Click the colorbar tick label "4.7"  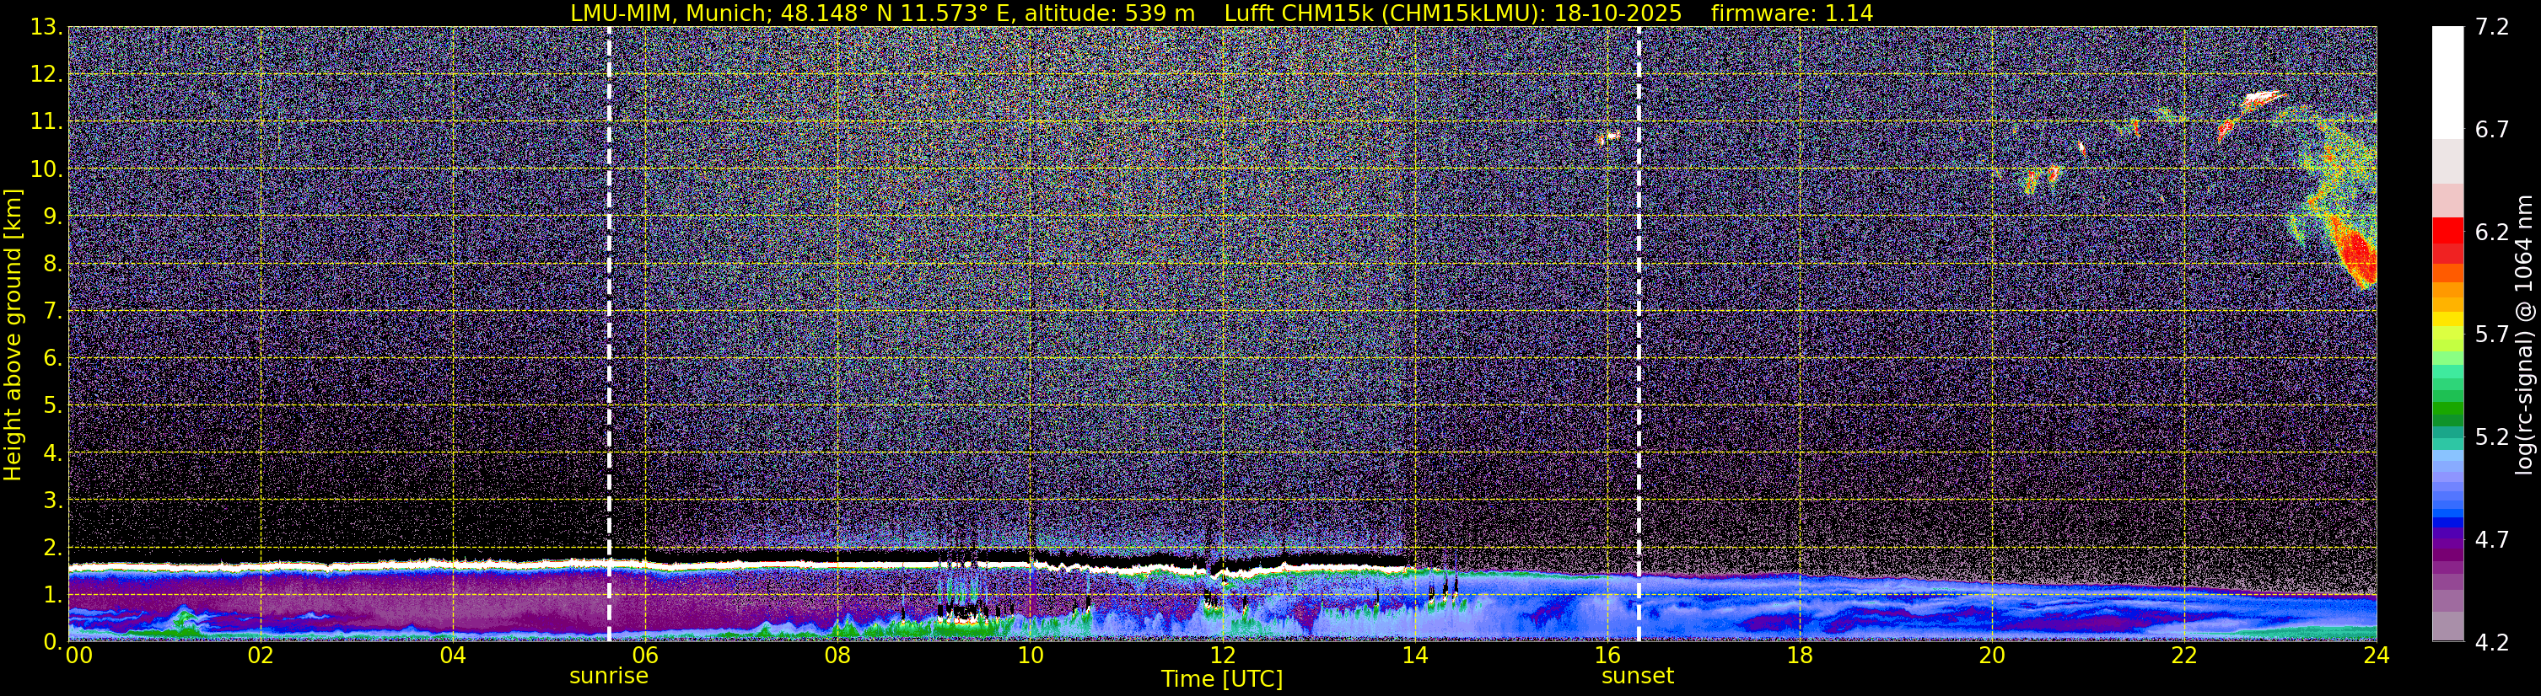click(2492, 540)
